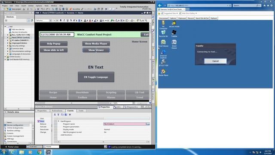Open Device configuration in the Details view

(x=15, y=125)
